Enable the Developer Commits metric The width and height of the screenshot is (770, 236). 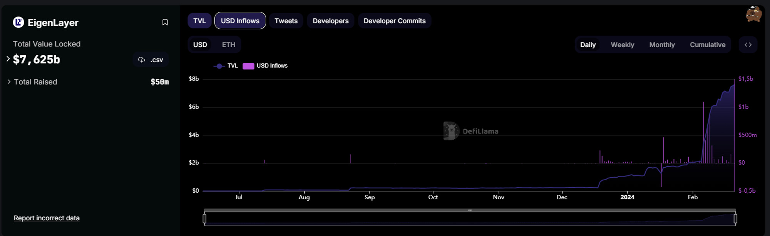(x=394, y=21)
